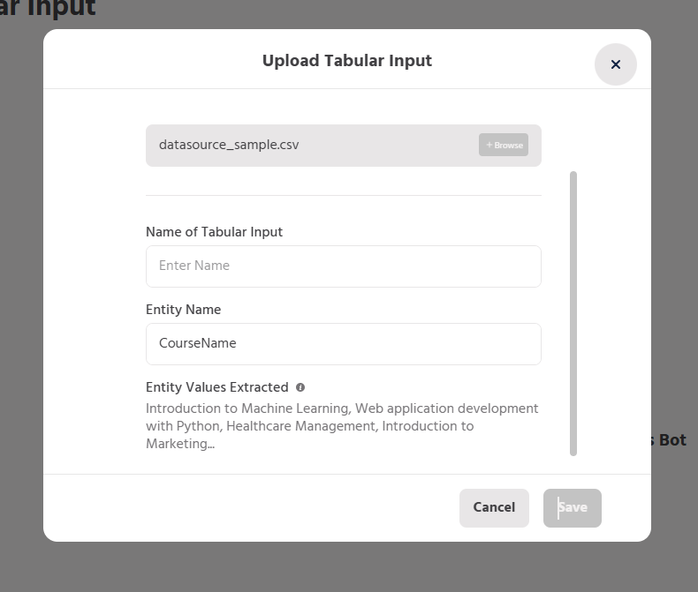Click the Upload Tabular Input dialog title

(x=346, y=61)
